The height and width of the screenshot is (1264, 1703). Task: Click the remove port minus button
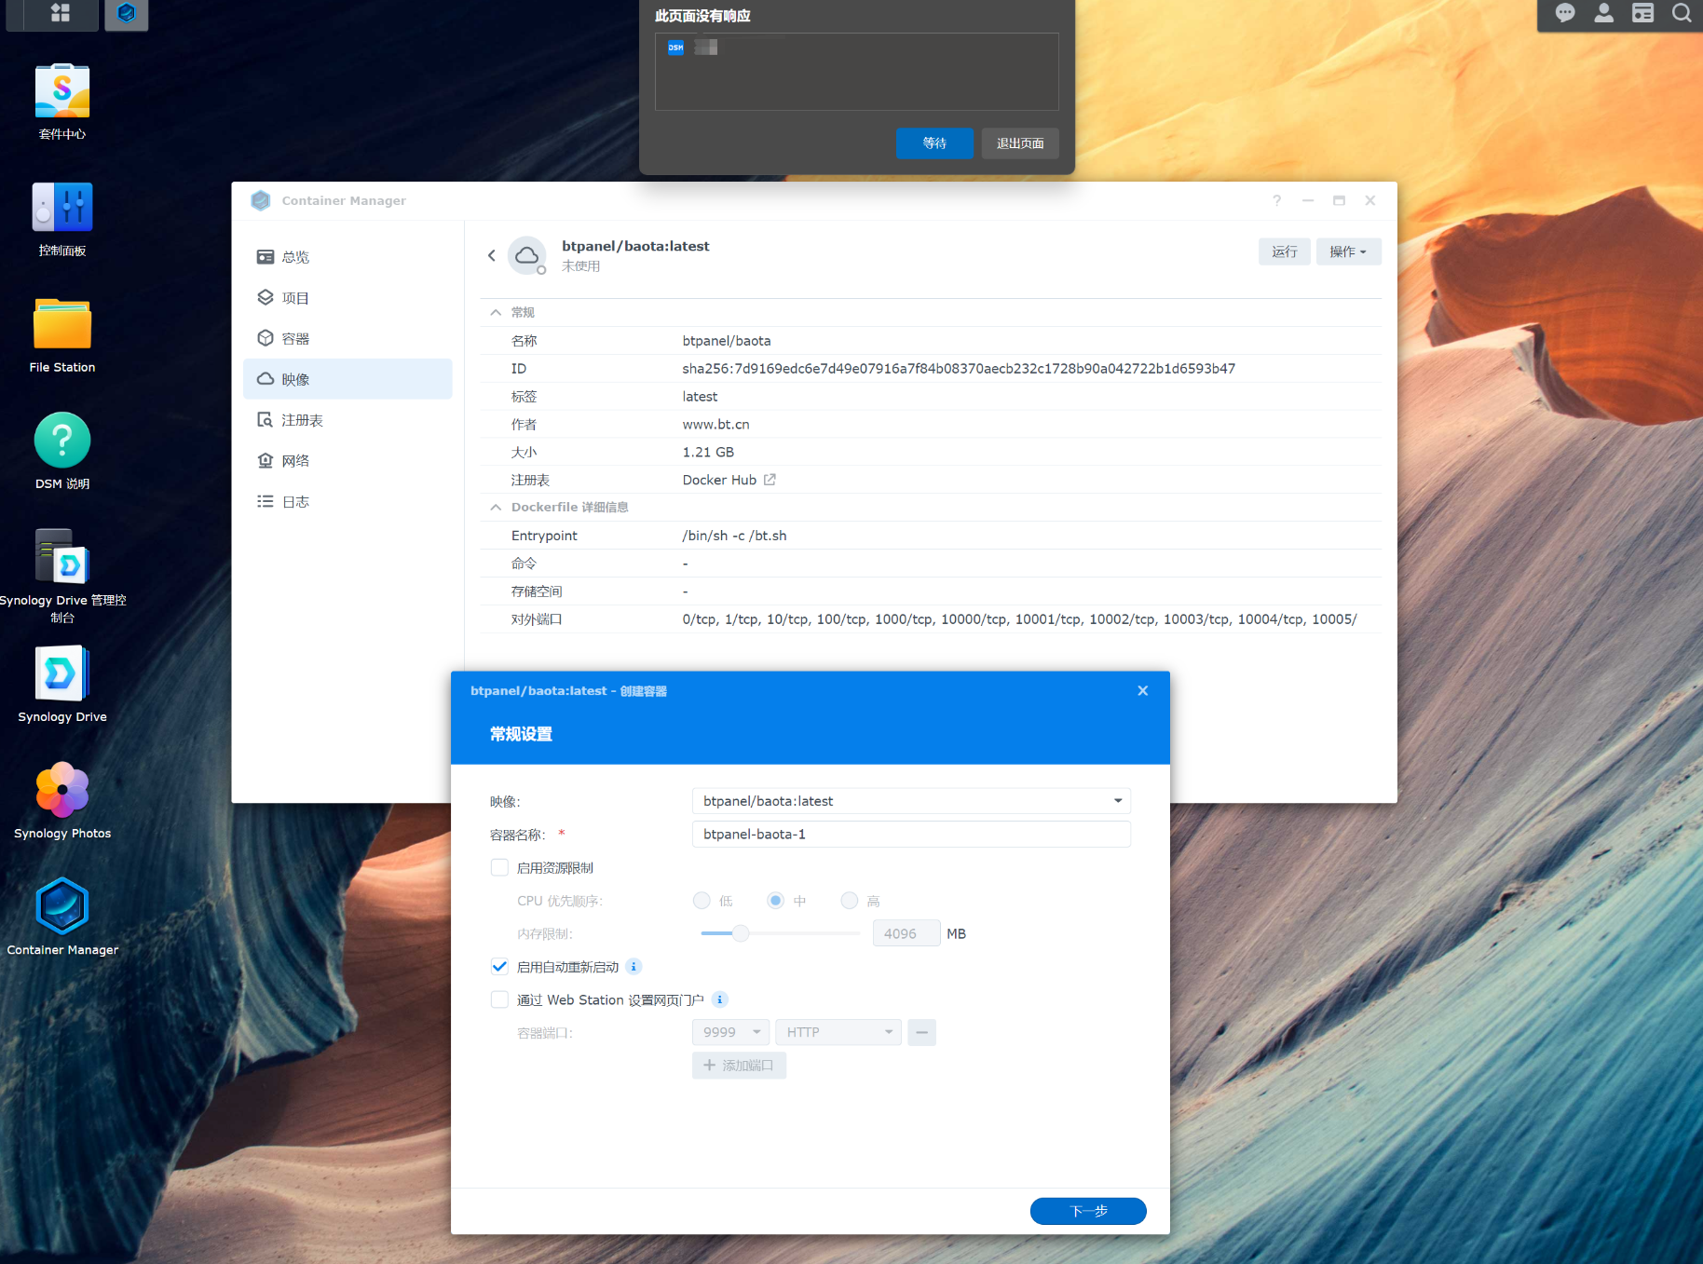coord(921,1032)
